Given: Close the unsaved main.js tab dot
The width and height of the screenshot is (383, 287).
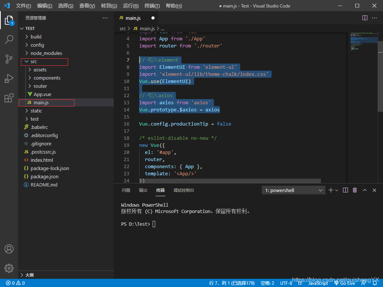Looking at the screenshot, I should [153, 18].
